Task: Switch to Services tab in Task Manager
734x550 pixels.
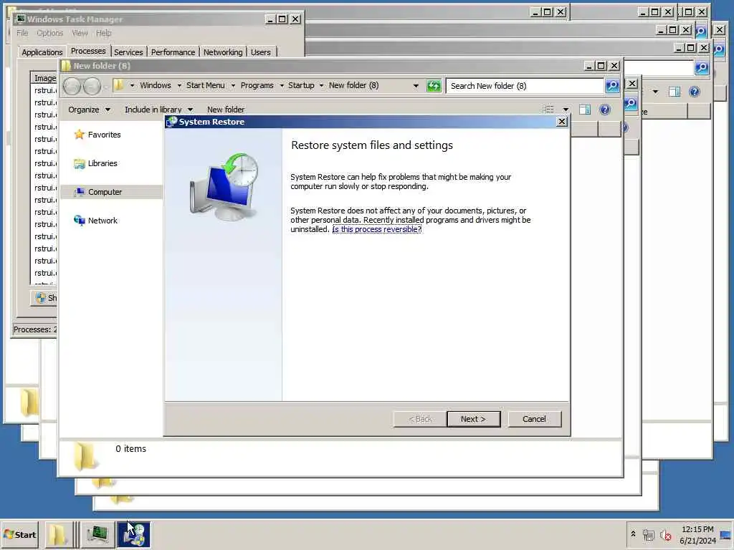Action: point(128,52)
